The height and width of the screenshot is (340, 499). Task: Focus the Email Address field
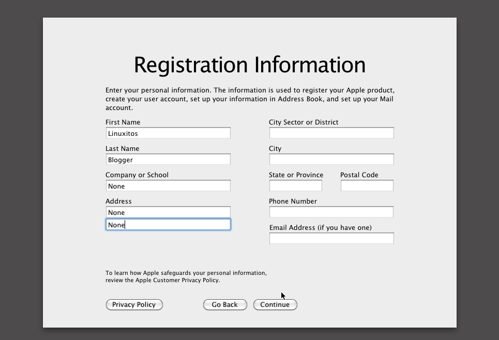click(331, 239)
